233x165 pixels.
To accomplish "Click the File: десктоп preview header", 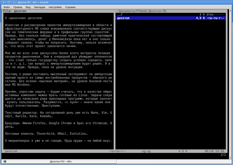I will tap(15, 11).
